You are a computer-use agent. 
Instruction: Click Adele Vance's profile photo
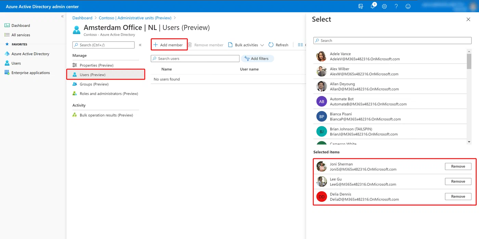(x=322, y=56)
